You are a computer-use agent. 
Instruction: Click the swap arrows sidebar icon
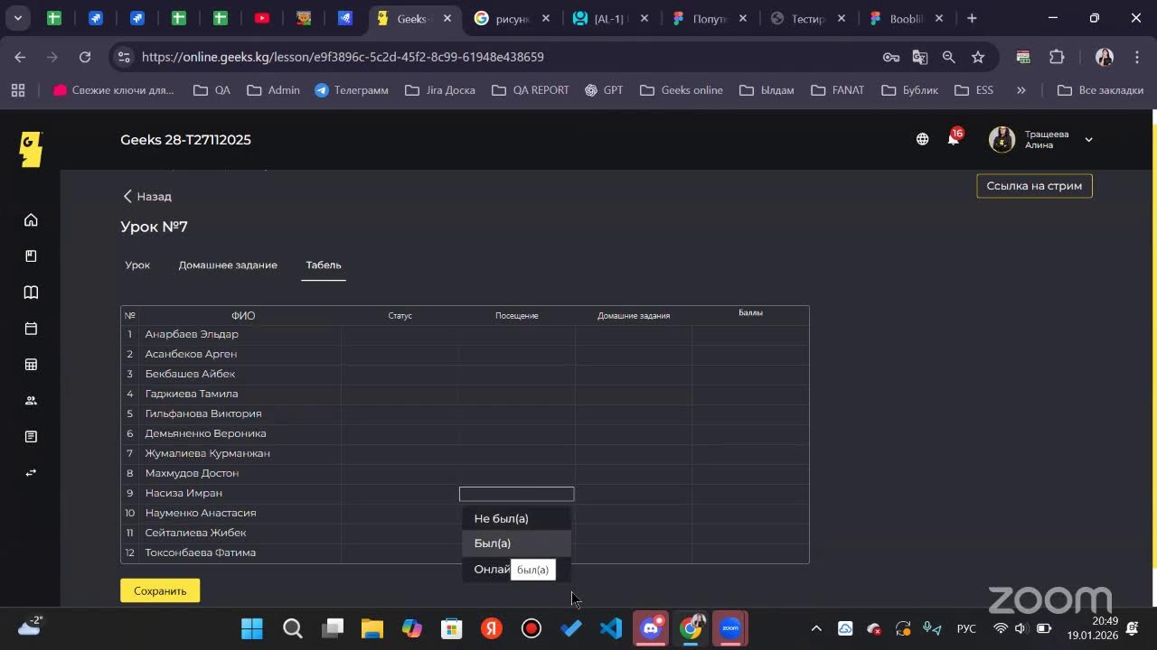[x=31, y=473]
